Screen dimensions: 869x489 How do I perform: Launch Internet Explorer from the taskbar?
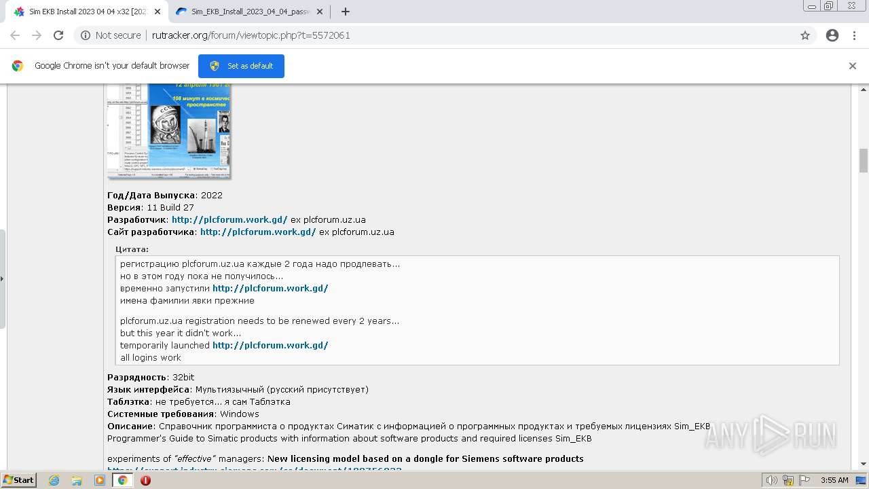[x=54, y=480]
